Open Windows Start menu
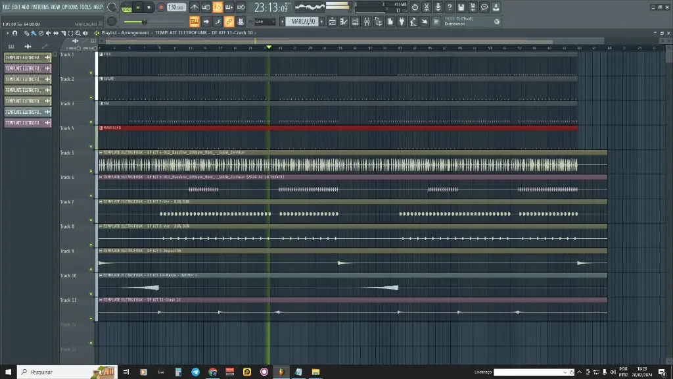The width and height of the screenshot is (673, 379). (x=8, y=372)
